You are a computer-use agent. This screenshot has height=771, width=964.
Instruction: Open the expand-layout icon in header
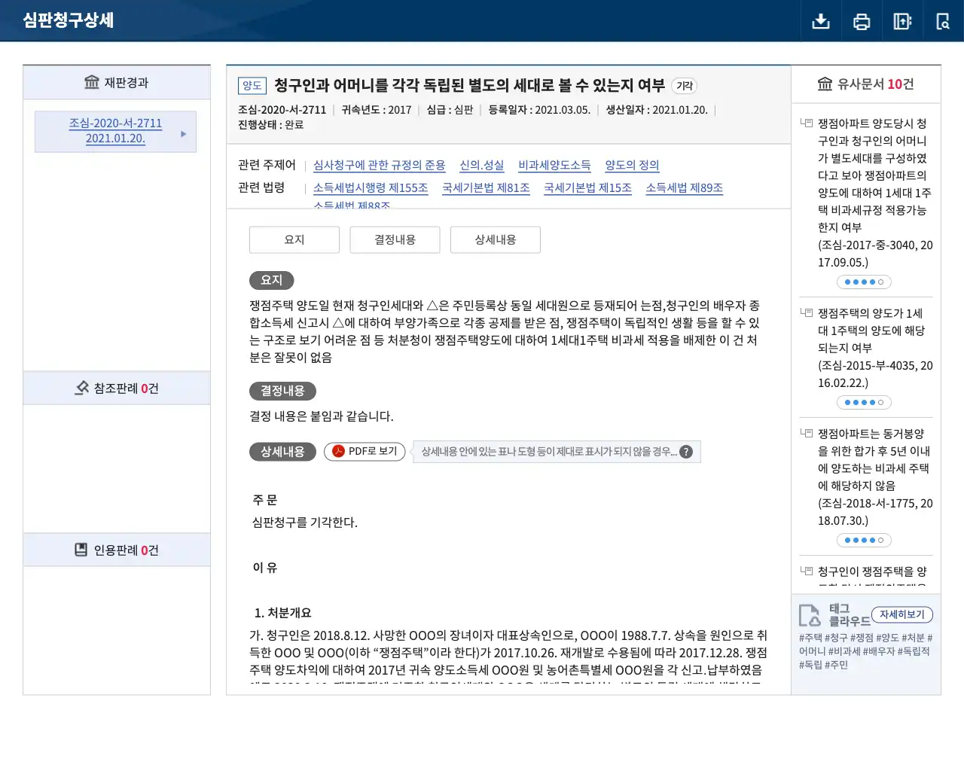[x=902, y=21]
